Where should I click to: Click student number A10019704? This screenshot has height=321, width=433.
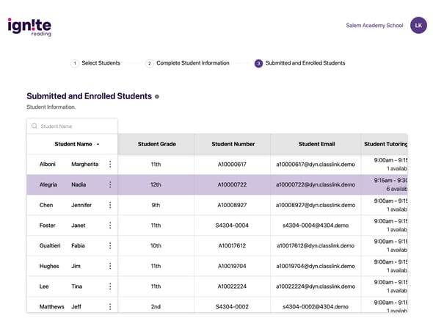[x=232, y=266]
